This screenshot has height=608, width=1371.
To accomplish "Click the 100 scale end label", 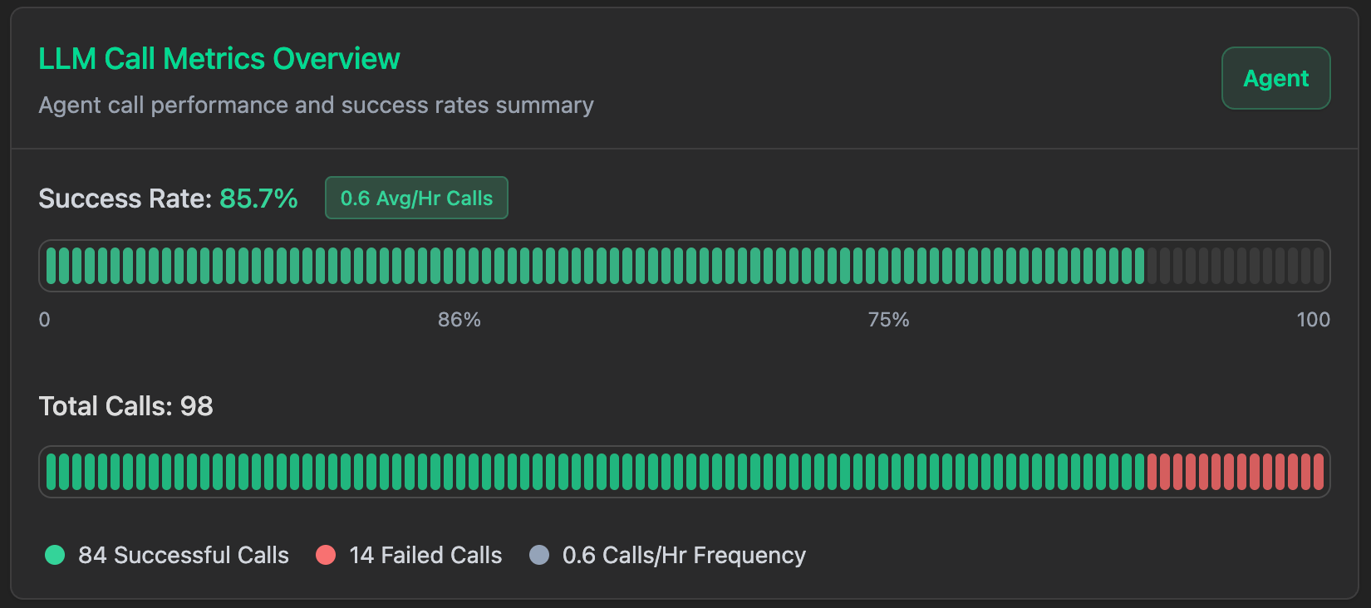I will click(1313, 320).
